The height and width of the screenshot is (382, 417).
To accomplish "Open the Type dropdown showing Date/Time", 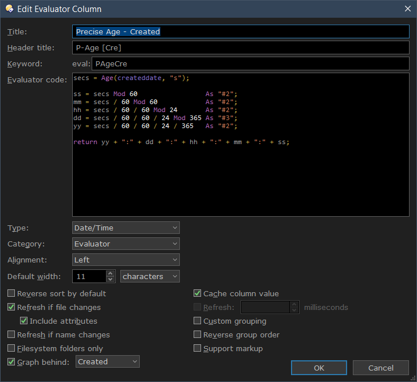I will [x=125, y=228].
